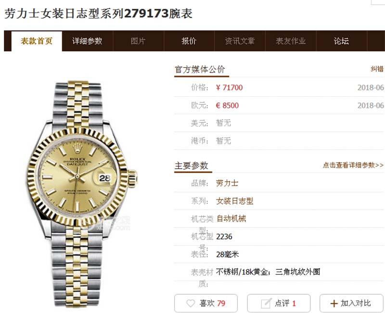This screenshot has height=313, width=385.
Task: Click the plus icon for 加入对比
Action: (x=334, y=303)
